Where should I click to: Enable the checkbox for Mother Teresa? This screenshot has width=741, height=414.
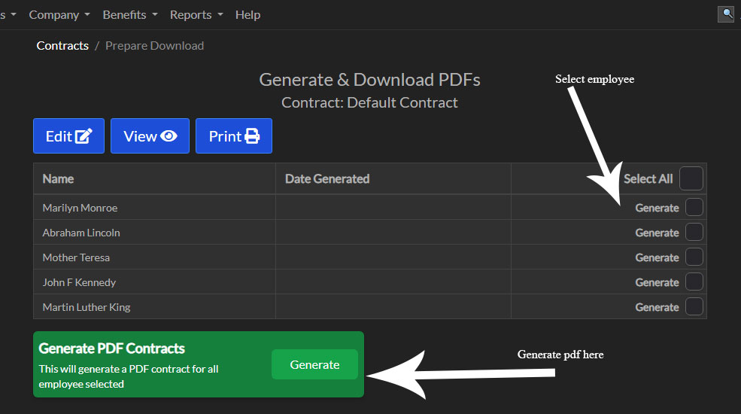tap(694, 257)
